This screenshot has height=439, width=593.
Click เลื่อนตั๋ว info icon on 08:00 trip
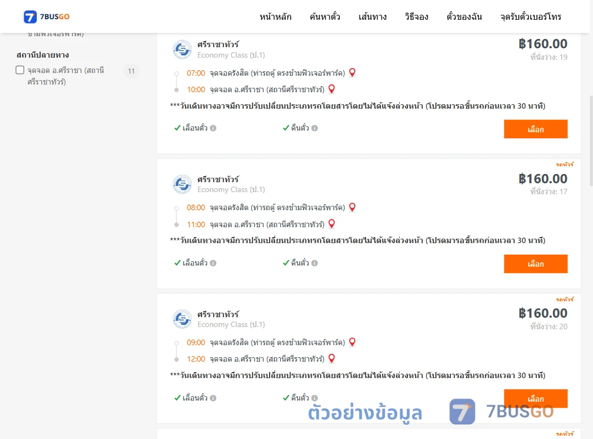click(213, 263)
